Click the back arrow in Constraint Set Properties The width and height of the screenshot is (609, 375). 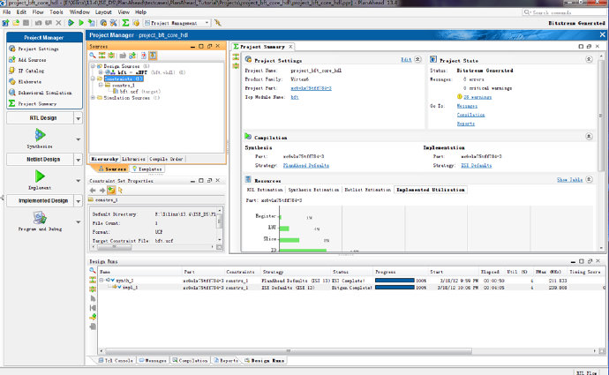(x=93, y=191)
